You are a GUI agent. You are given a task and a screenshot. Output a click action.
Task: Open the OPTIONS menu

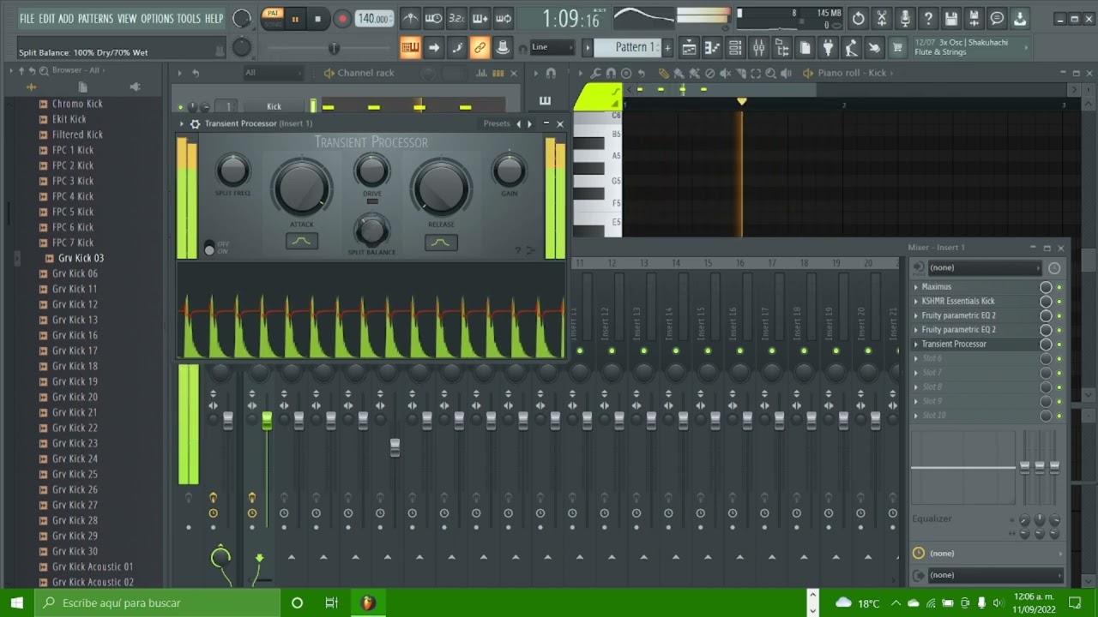[x=157, y=18]
